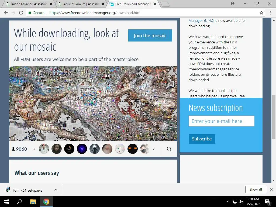
Task: Show hidden system tray icons
Action: (x=228, y=202)
